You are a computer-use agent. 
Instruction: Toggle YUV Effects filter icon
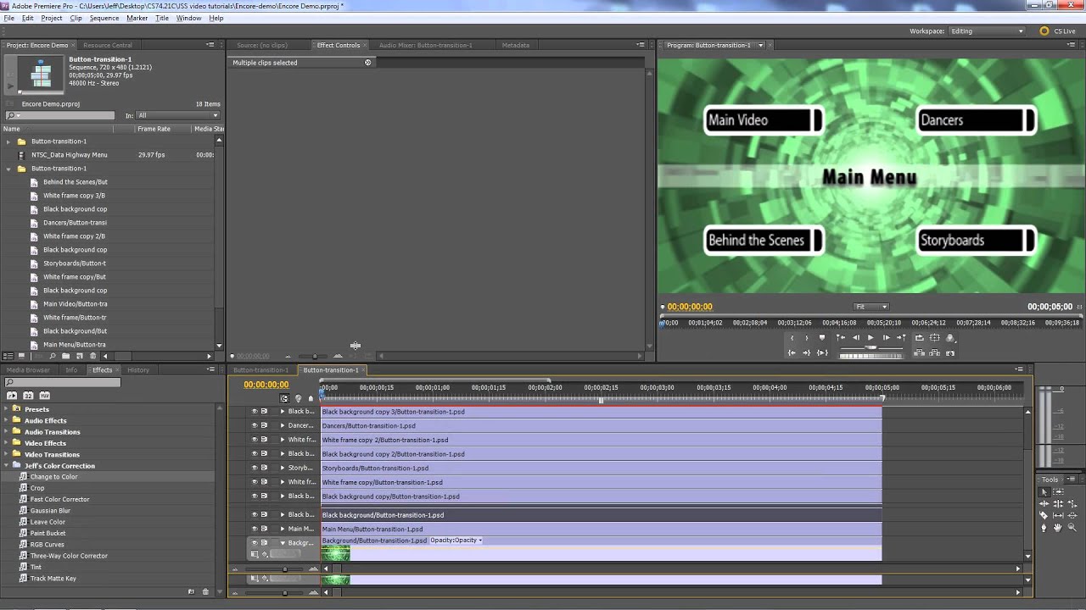click(x=45, y=396)
